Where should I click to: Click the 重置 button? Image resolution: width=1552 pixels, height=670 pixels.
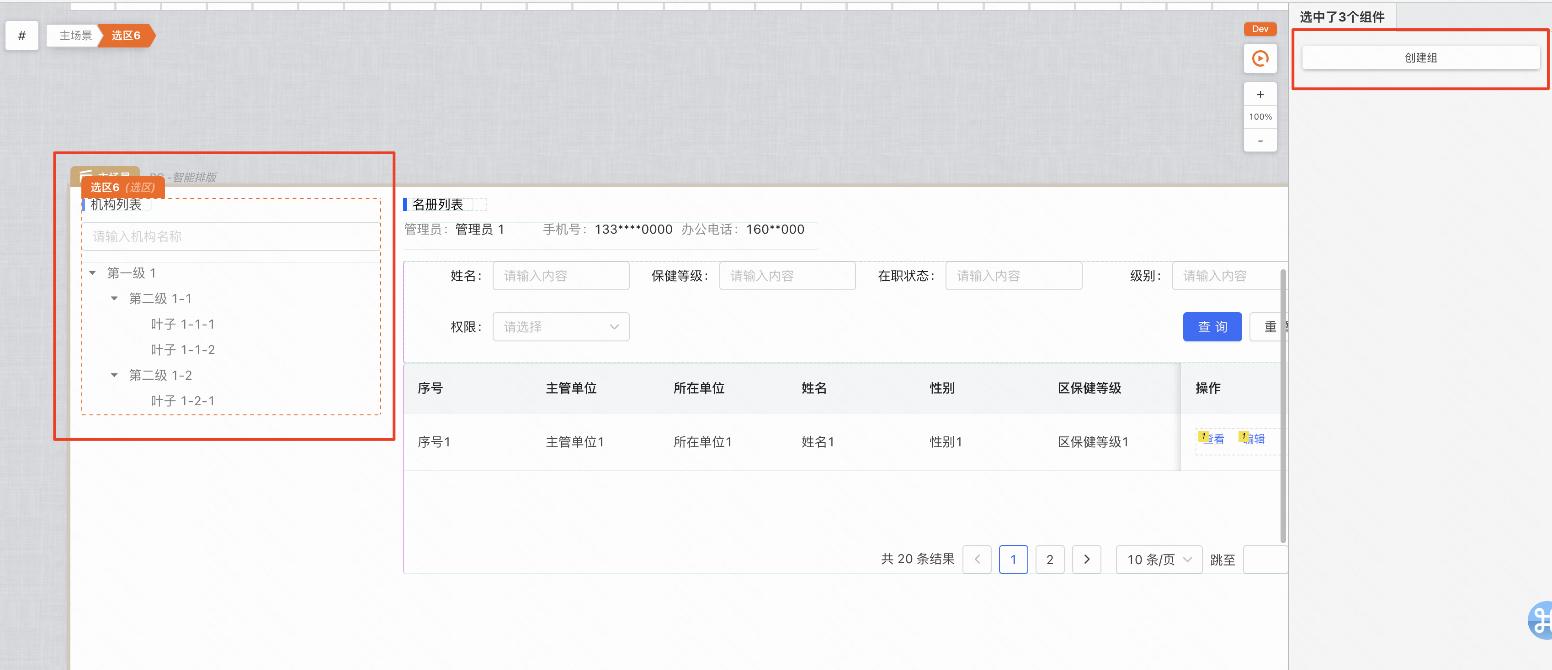(x=1268, y=327)
